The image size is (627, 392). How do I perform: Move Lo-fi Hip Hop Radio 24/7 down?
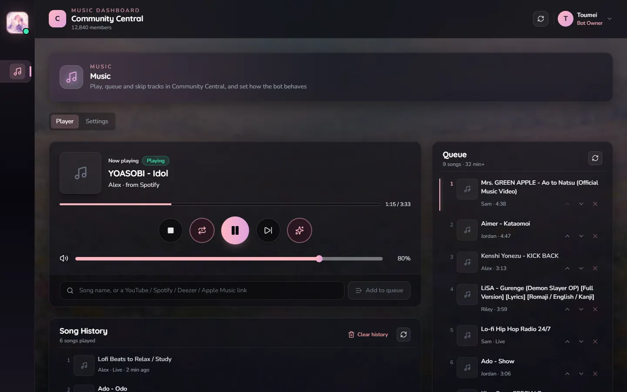tap(581, 341)
